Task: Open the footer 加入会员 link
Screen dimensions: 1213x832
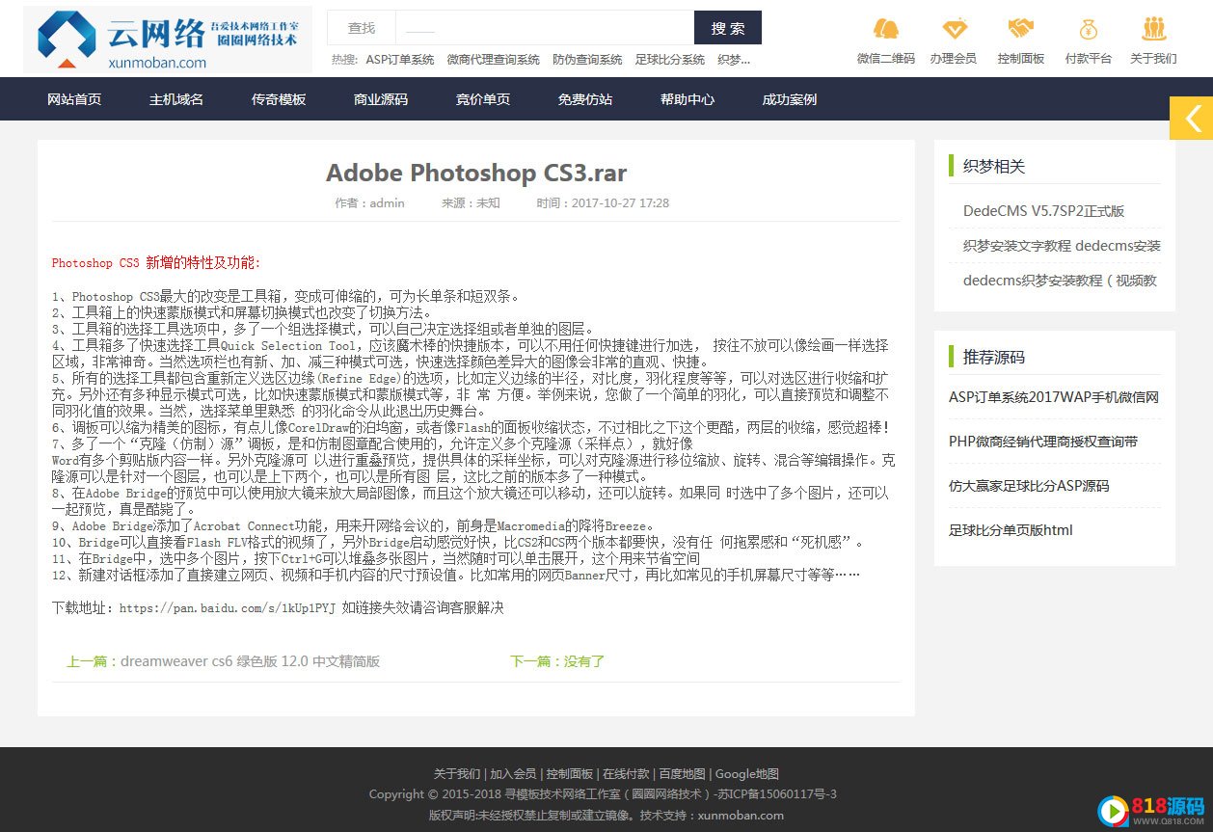Action: point(513,774)
